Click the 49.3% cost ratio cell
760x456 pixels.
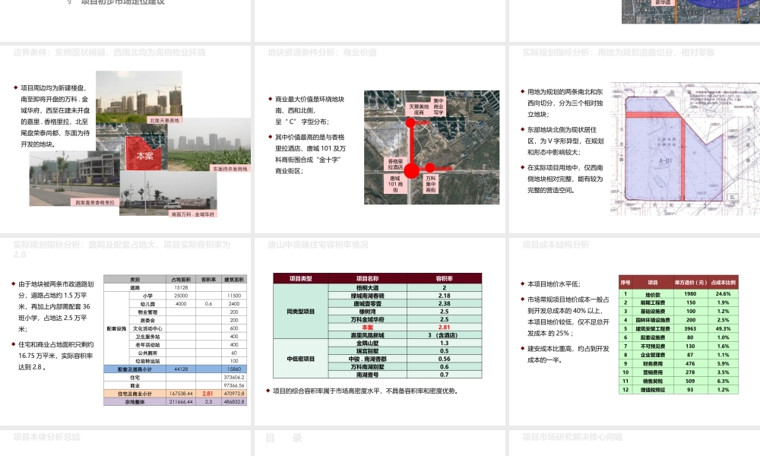tap(723, 328)
